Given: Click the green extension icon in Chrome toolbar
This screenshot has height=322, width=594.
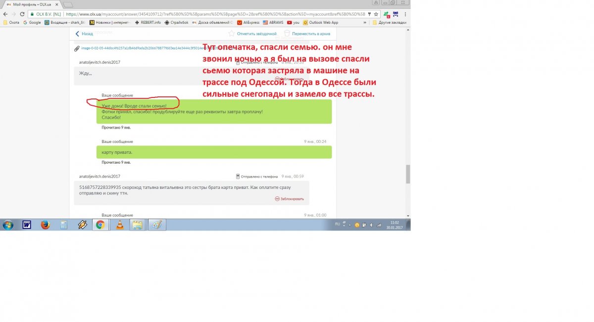Looking at the screenshot, I should (387, 14).
